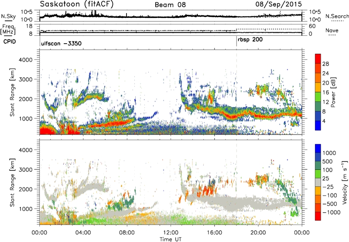Viewport: 349px width, 242px height.
Task: Click the 'N.Search' legend label
Action: (337, 16)
